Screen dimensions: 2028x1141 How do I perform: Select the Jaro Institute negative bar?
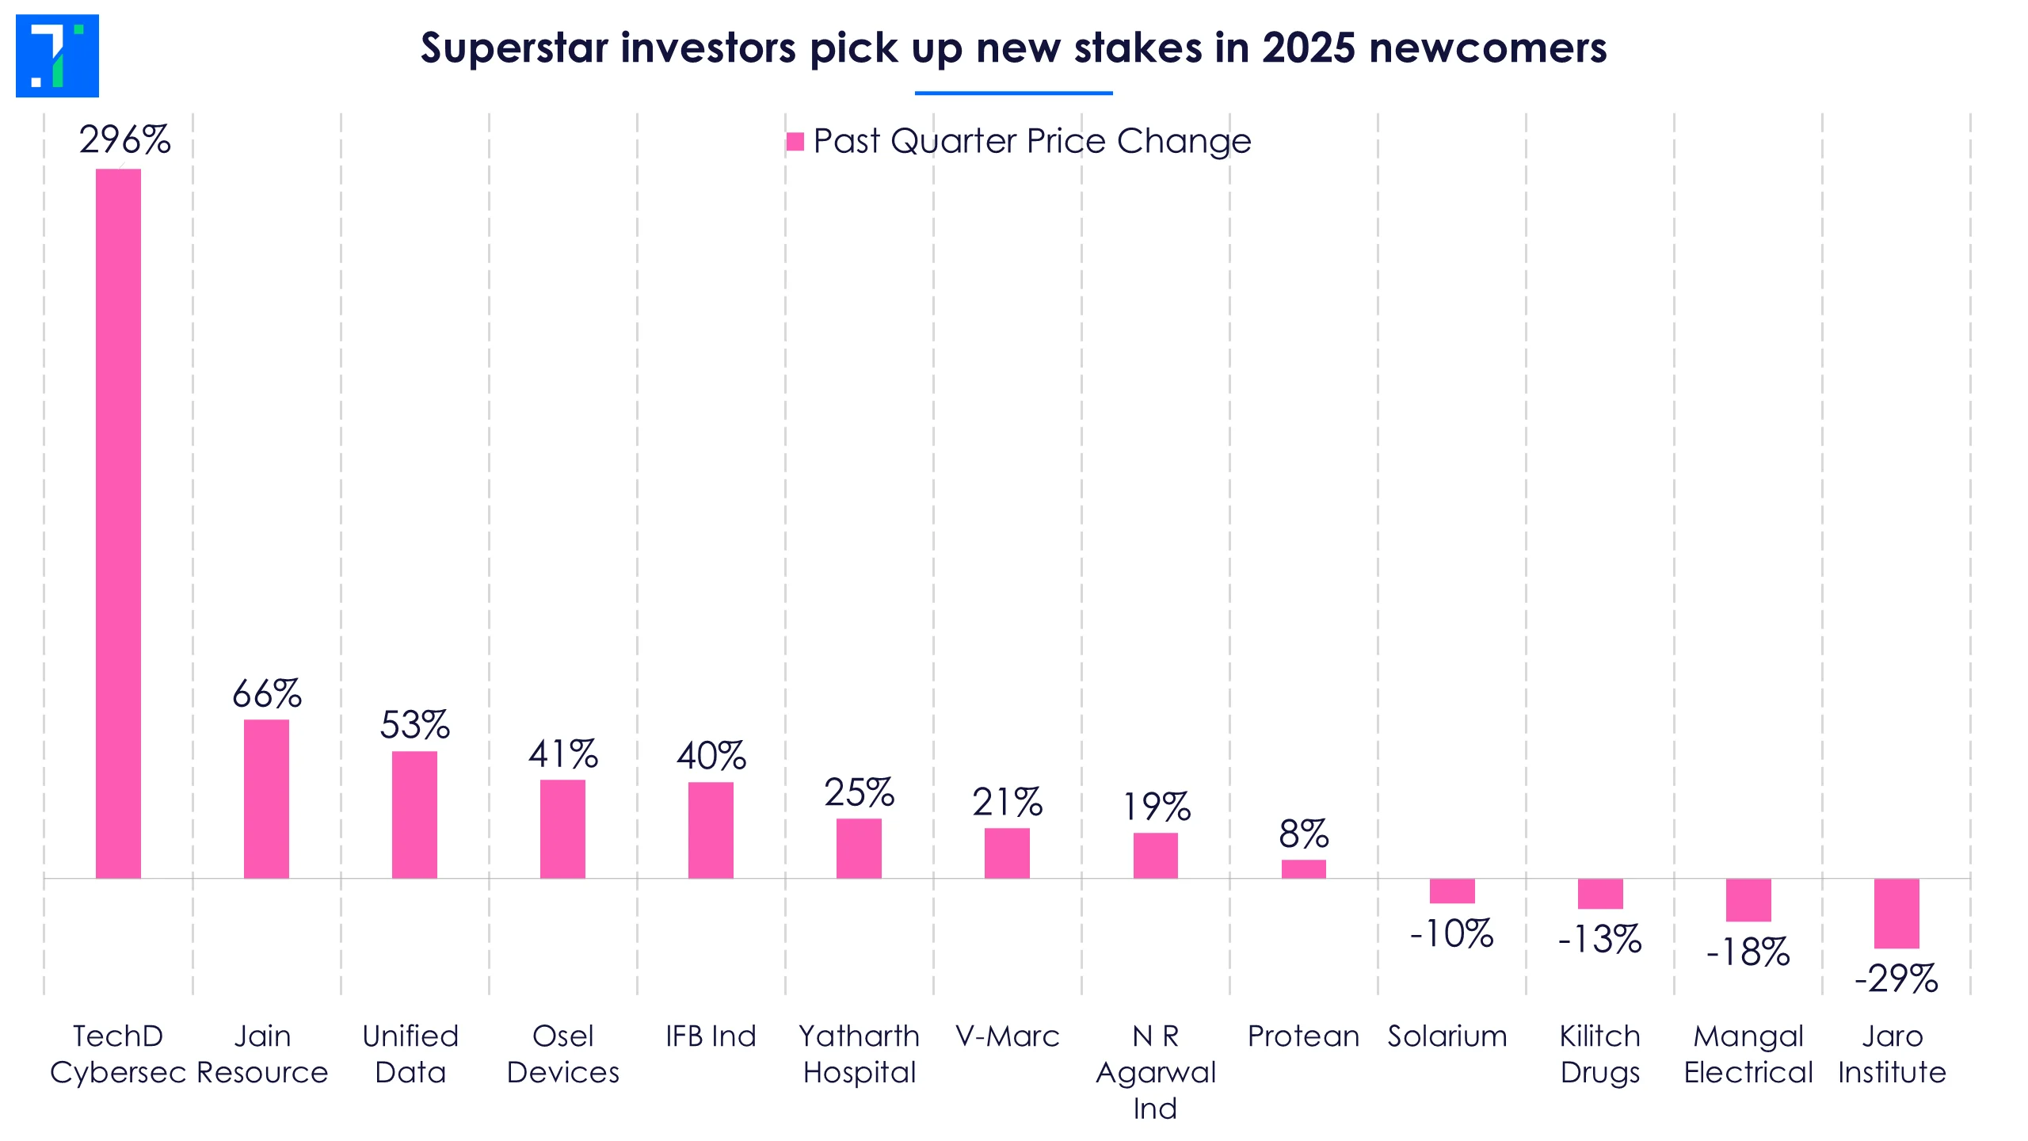click(x=1896, y=913)
